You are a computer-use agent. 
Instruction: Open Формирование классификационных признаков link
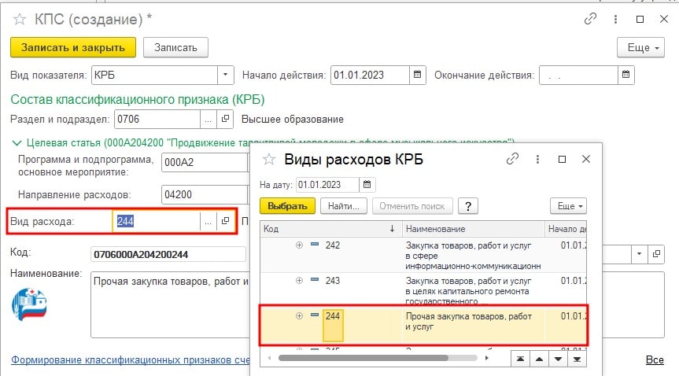click(126, 360)
